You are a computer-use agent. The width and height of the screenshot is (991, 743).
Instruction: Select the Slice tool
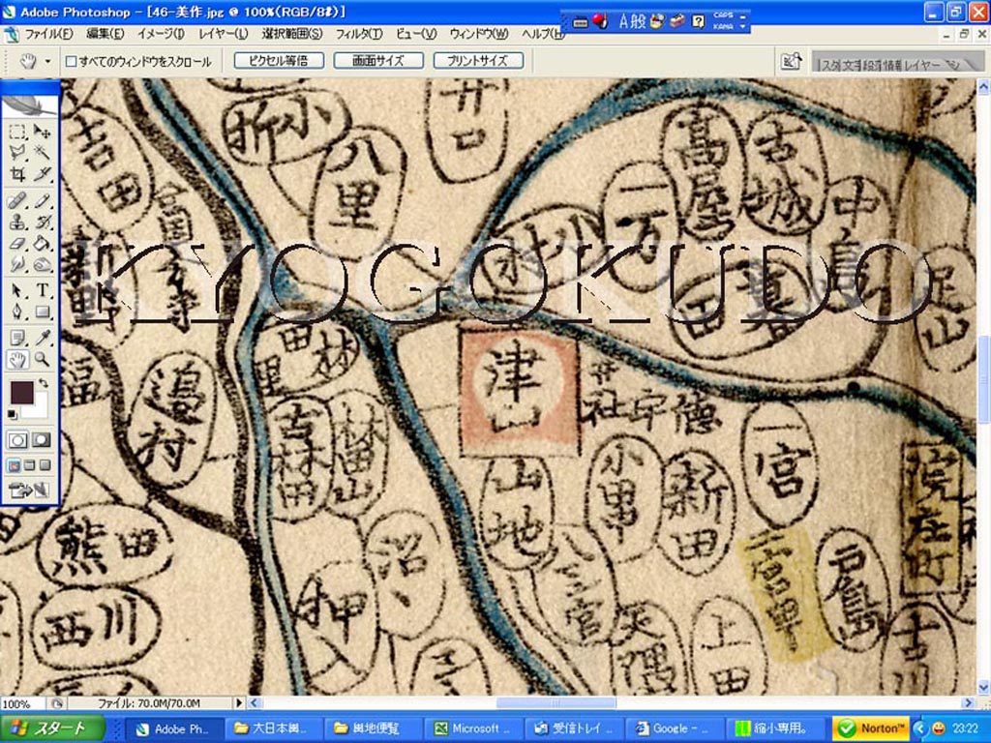click(x=42, y=173)
